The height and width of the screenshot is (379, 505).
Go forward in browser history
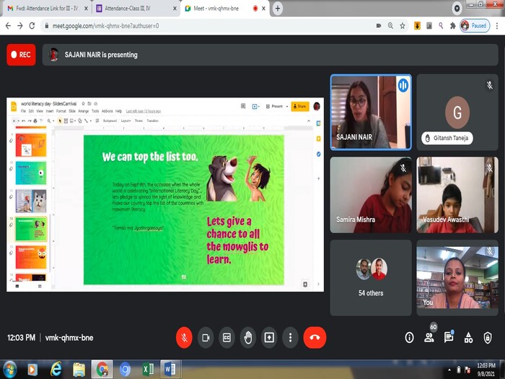pyautogui.click(x=20, y=26)
